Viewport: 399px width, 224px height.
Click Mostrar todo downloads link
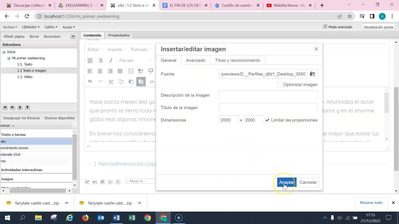pos(371,203)
